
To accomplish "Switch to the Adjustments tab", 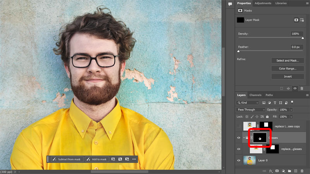I will coord(263,3).
